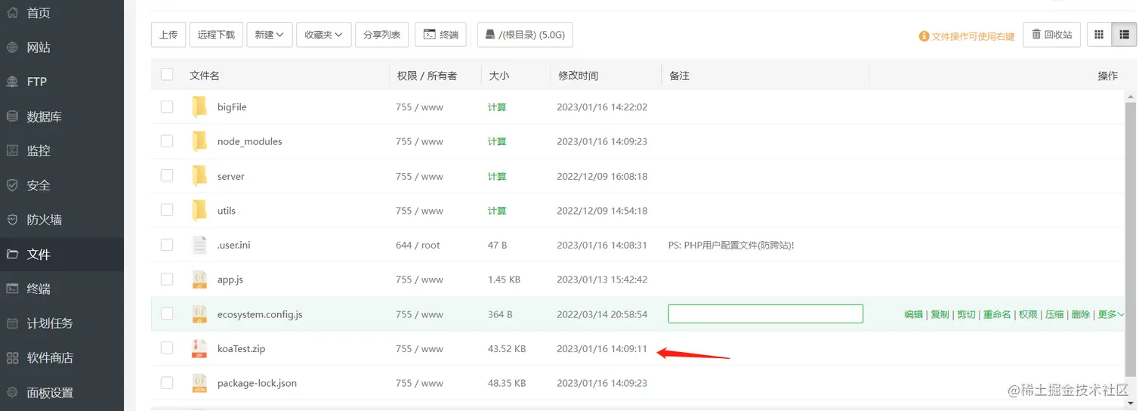This screenshot has height=411, width=1142.
Task: Click the package-lock.json file icon
Action: [199, 383]
